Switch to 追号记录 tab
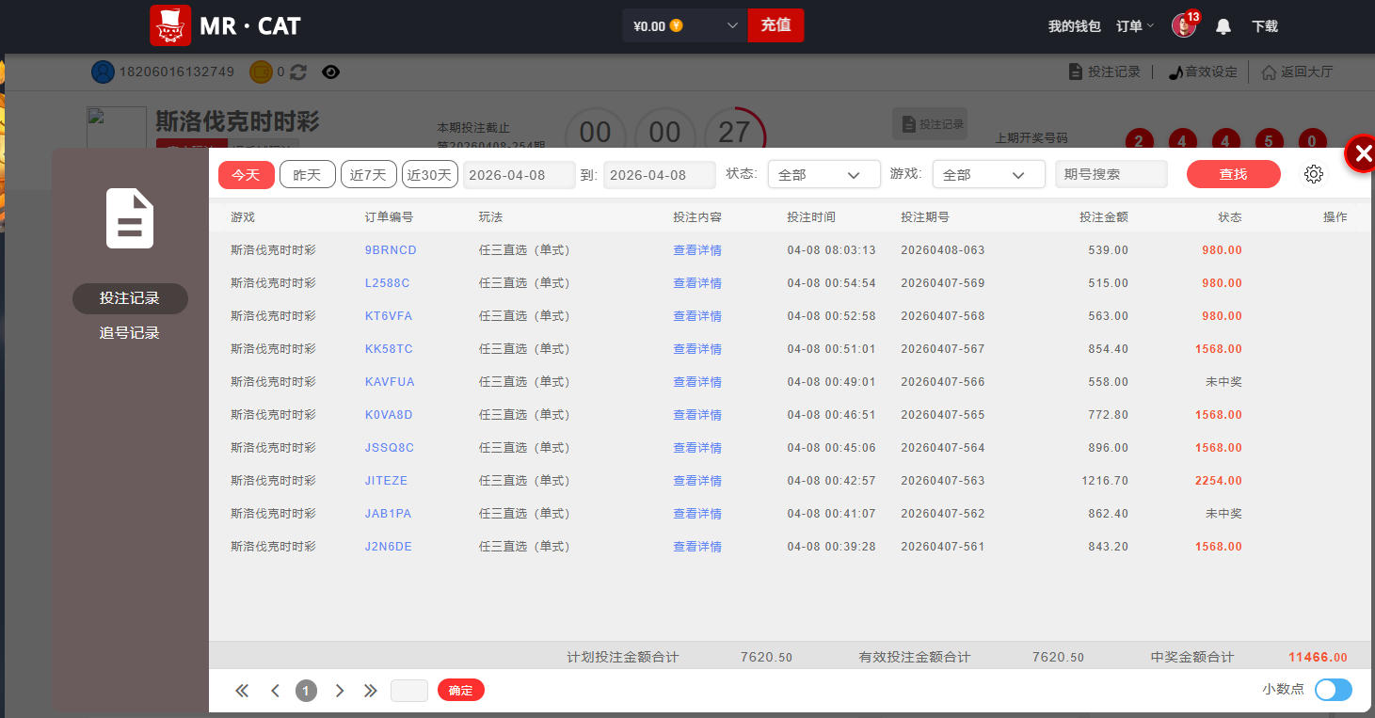This screenshot has height=718, width=1375. click(130, 333)
